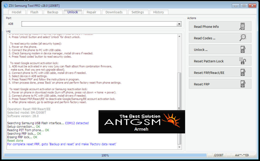Image resolution: width=260 pixels, height=161 pixels.
Task: Click the 'Erasing FRP lock... OK' line
Action: [22, 137]
